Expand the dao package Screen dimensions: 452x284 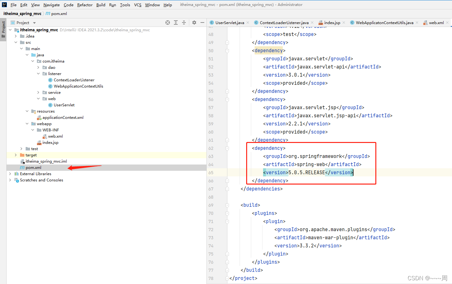click(x=38, y=67)
